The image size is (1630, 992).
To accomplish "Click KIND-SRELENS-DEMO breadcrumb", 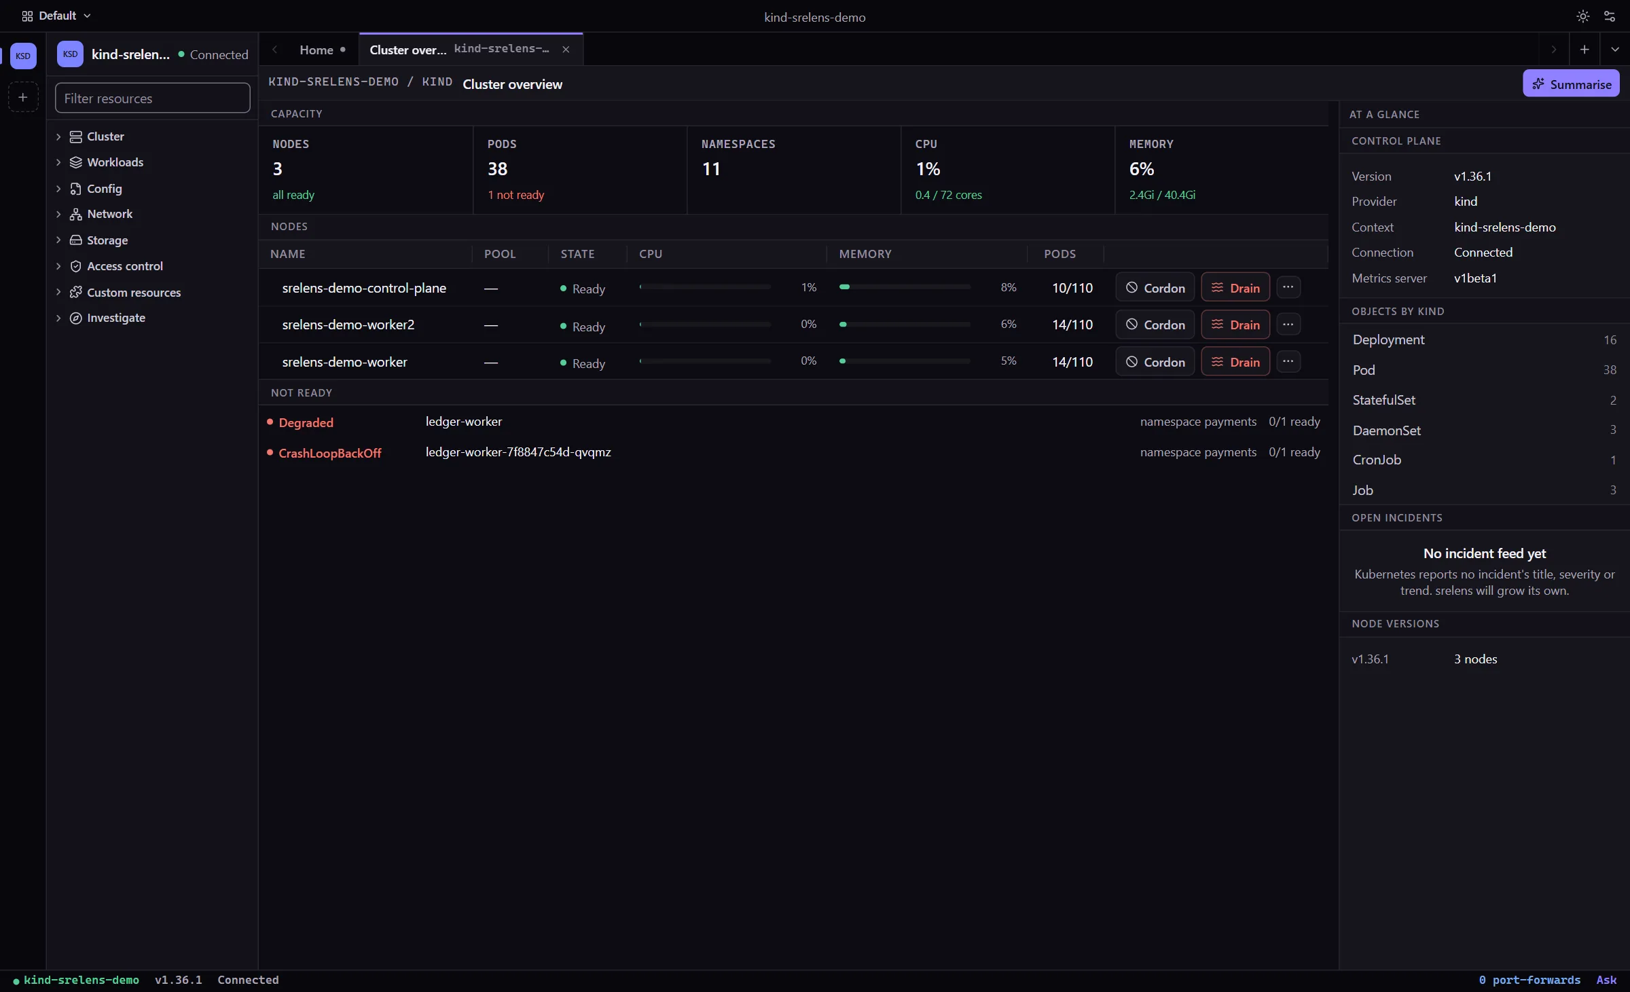I will pyautogui.click(x=333, y=82).
